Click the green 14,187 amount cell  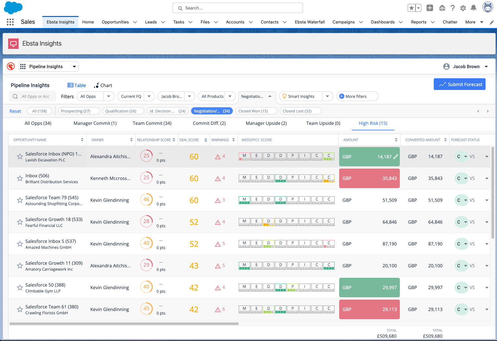[x=369, y=156]
